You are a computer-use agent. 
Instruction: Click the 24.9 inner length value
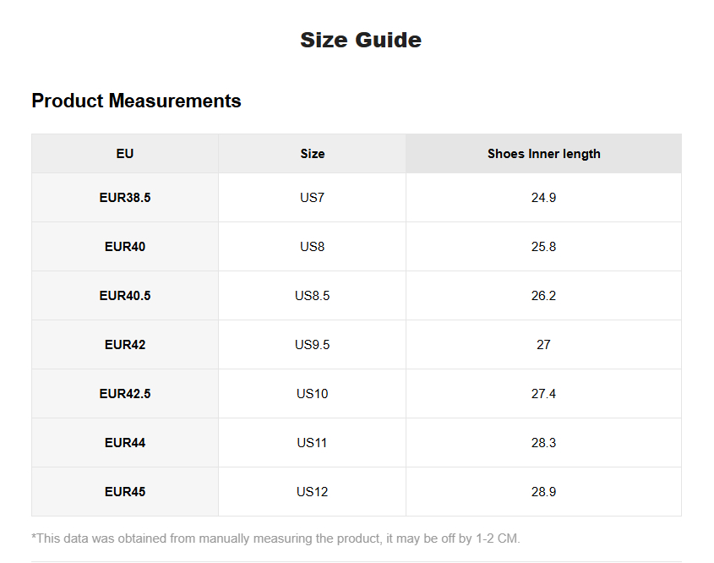pyautogui.click(x=543, y=198)
